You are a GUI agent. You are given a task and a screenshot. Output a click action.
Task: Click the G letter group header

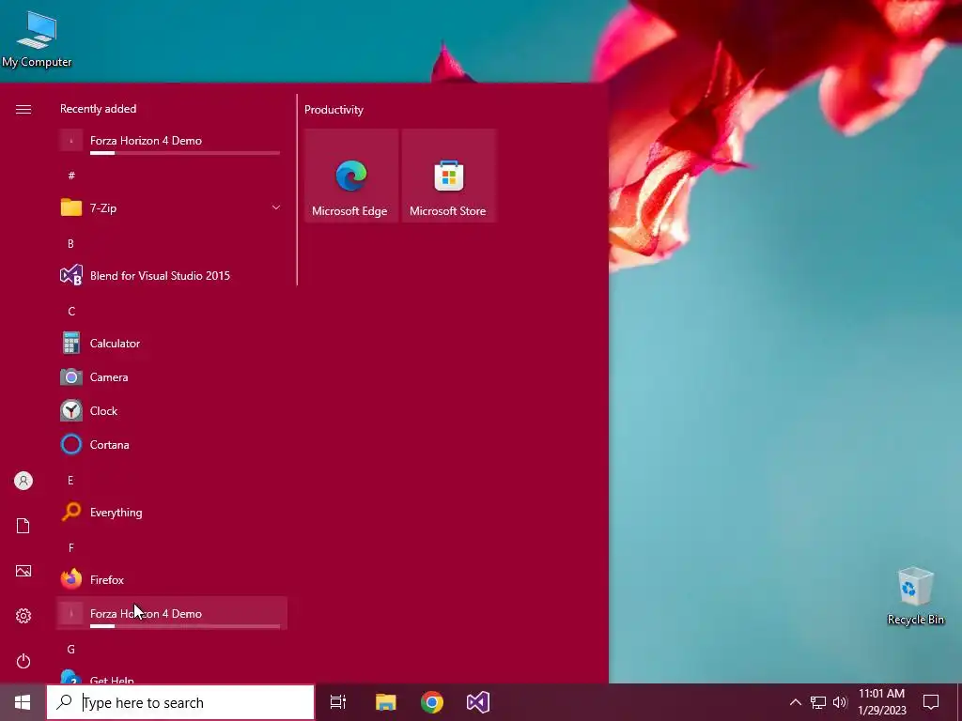pos(71,650)
